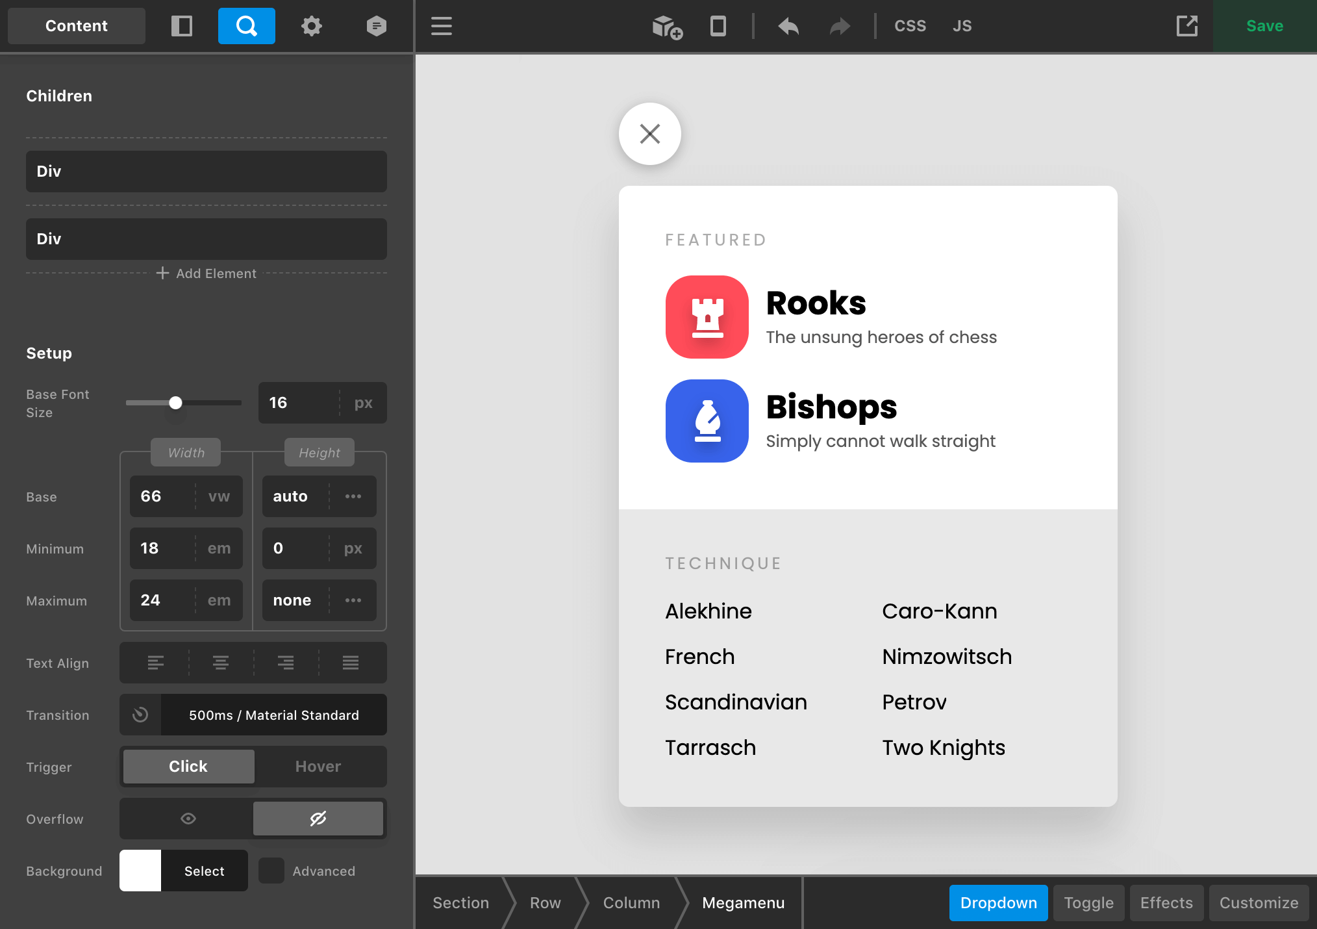Viewport: 1317px width, 929px height.
Task: Switch to the Toggle tab
Action: tap(1088, 902)
